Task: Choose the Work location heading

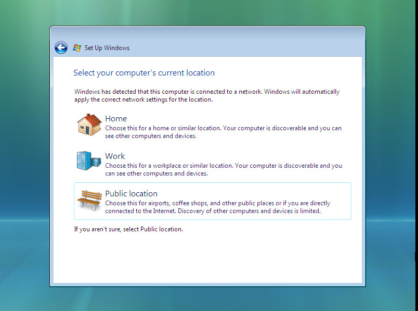Action: (x=115, y=156)
